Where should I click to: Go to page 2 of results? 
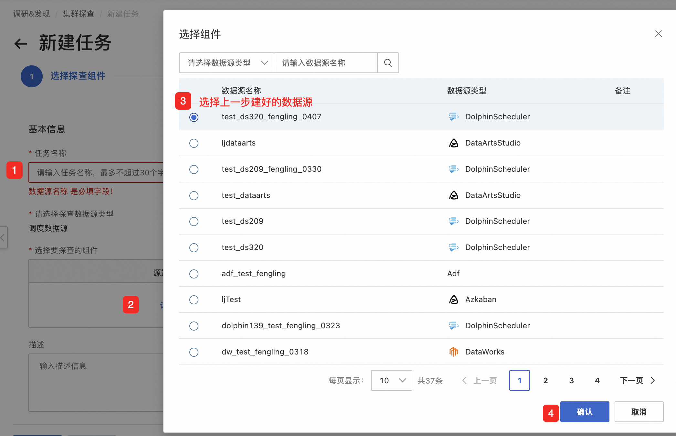click(545, 380)
